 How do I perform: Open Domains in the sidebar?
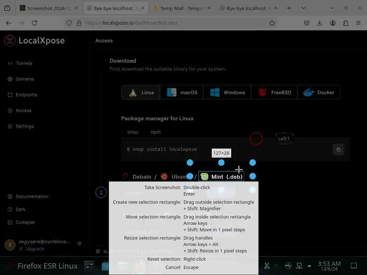coord(25,79)
